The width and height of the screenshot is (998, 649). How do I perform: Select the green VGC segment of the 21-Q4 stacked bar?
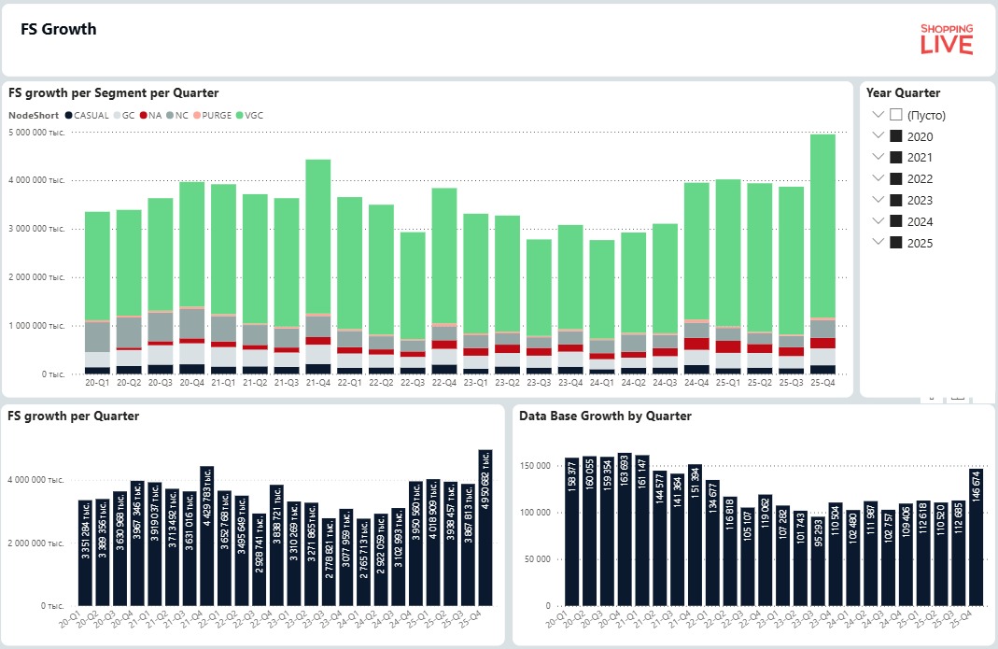318,236
